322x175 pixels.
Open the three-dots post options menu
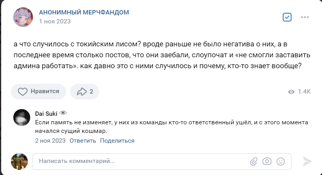click(x=304, y=17)
